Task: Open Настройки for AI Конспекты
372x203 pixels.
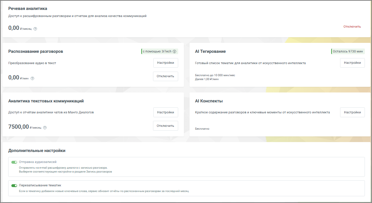Action: (352, 112)
